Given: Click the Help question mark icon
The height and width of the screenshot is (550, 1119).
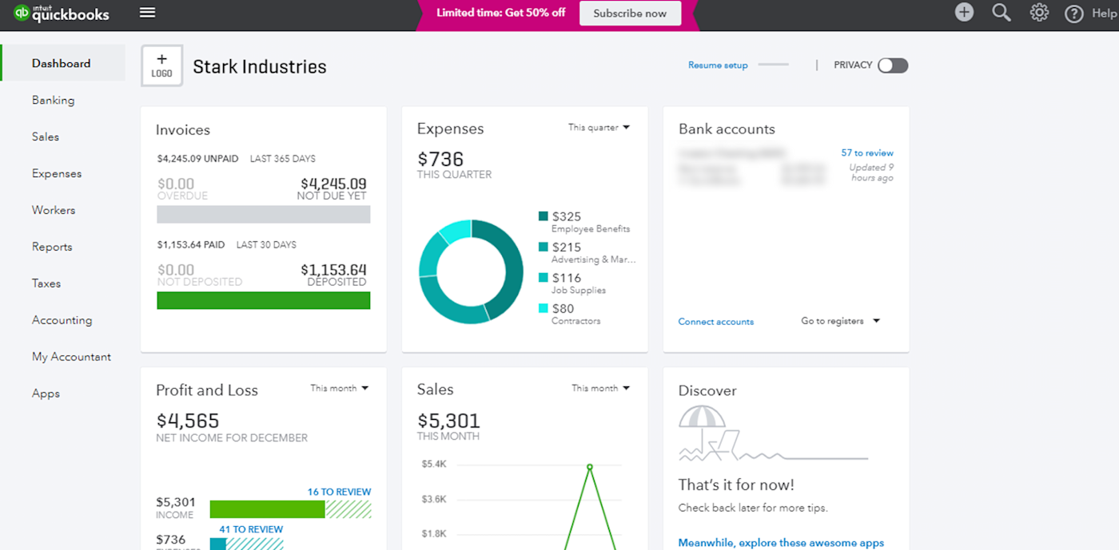Looking at the screenshot, I should [1074, 13].
